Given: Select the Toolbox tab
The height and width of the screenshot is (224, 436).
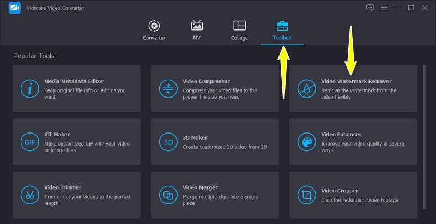Looking at the screenshot, I should (282, 31).
